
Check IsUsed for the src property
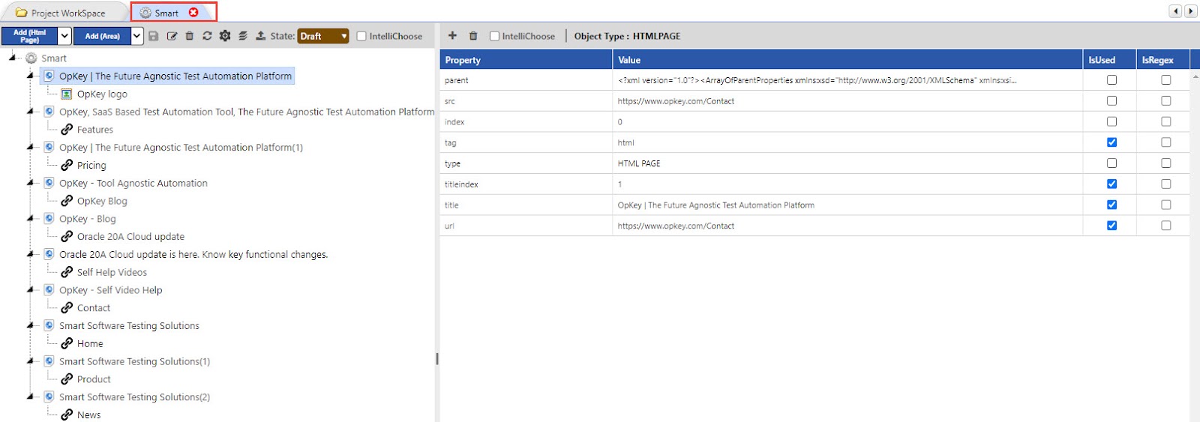(1111, 100)
